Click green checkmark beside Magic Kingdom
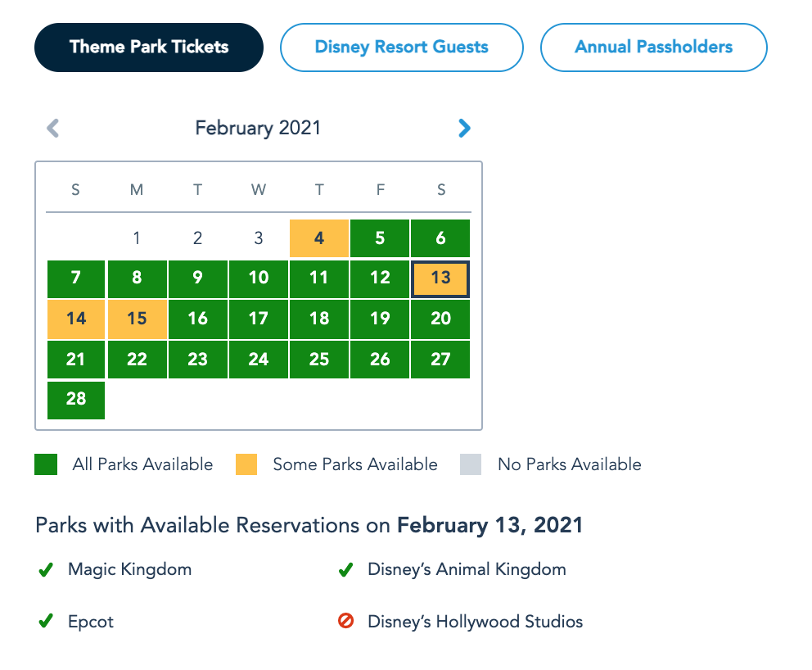The width and height of the screenshot is (812, 670). 46,569
